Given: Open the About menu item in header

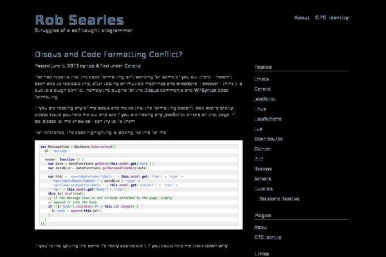Looking at the screenshot, I should click(x=302, y=18).
